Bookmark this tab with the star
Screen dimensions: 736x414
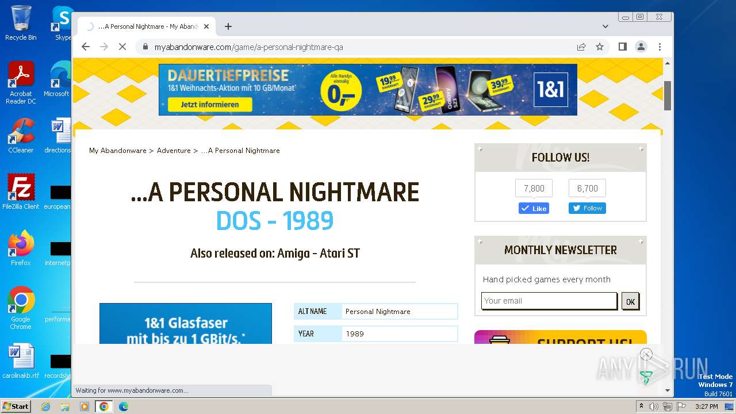(600, 47)
